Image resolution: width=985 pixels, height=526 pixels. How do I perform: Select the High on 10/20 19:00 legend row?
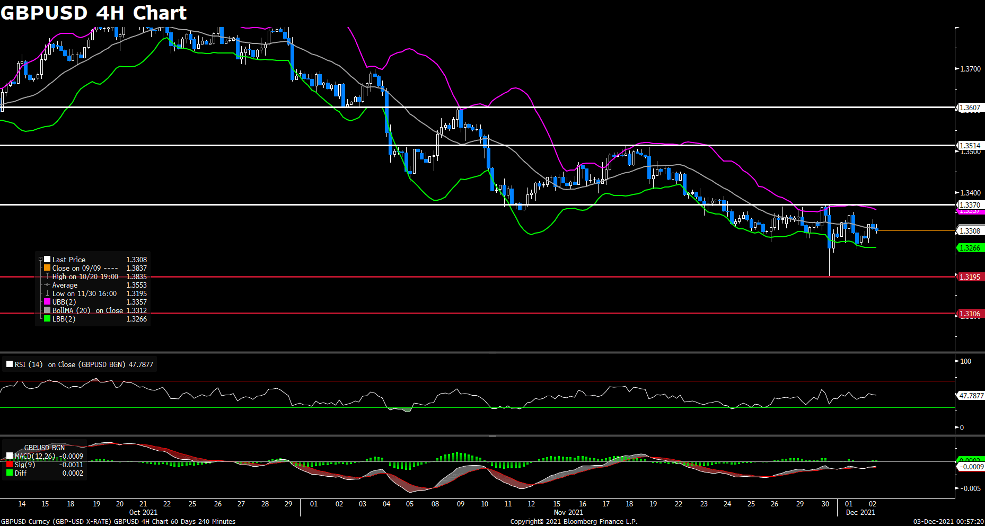click(95, 277)
